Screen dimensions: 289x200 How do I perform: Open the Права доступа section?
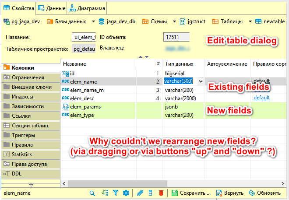click(x=31, y=164)
